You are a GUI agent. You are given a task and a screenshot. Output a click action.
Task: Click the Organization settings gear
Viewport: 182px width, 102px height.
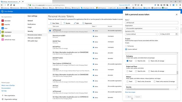[x=3, y=99]
